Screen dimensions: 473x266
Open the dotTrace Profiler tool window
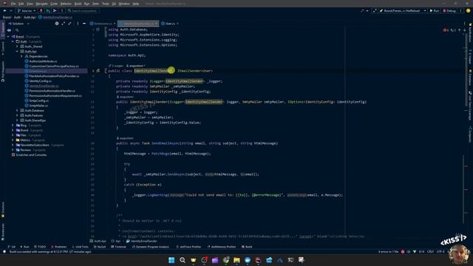pos(188,247)
